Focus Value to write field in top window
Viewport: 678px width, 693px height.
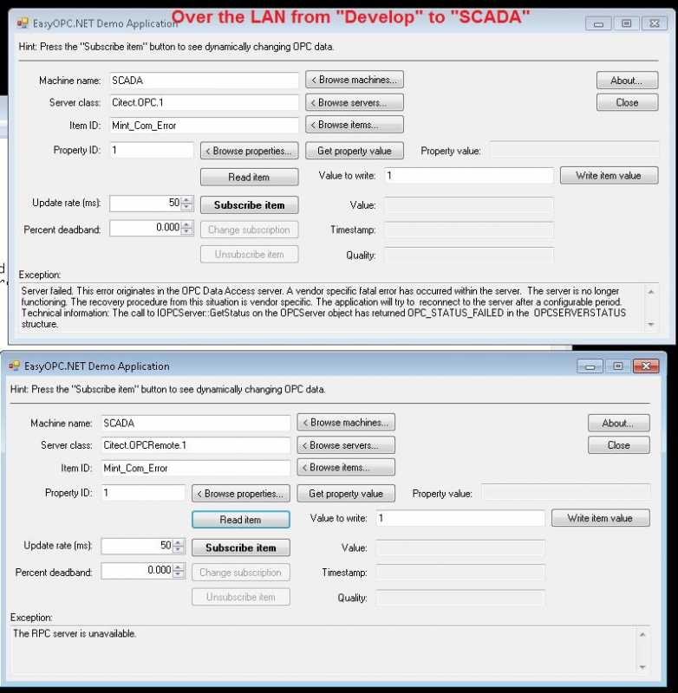coord(469,176)
